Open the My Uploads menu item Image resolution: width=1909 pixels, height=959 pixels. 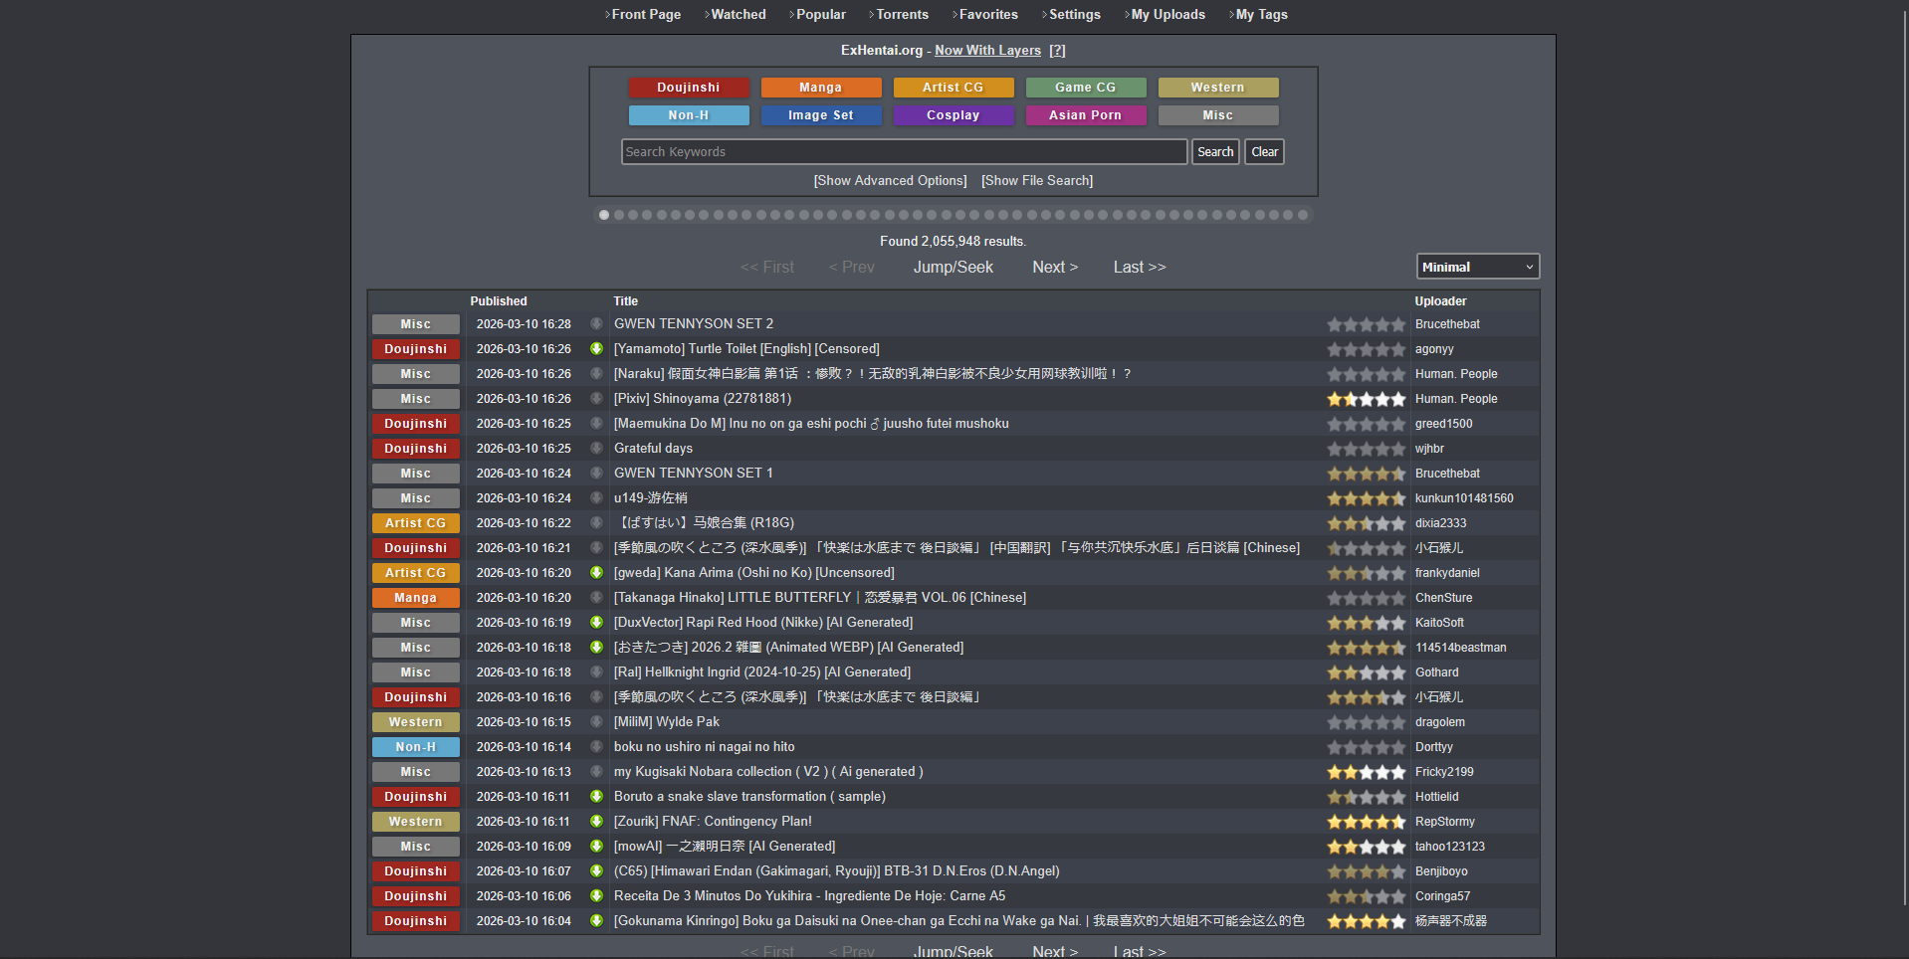(1167, 15)
